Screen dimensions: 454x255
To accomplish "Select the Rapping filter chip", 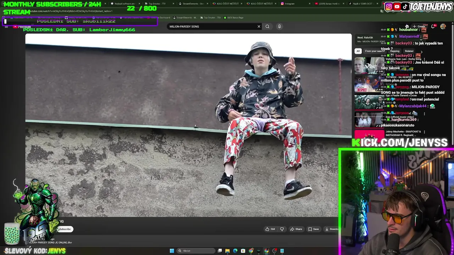I will click(x=395, y=51).
